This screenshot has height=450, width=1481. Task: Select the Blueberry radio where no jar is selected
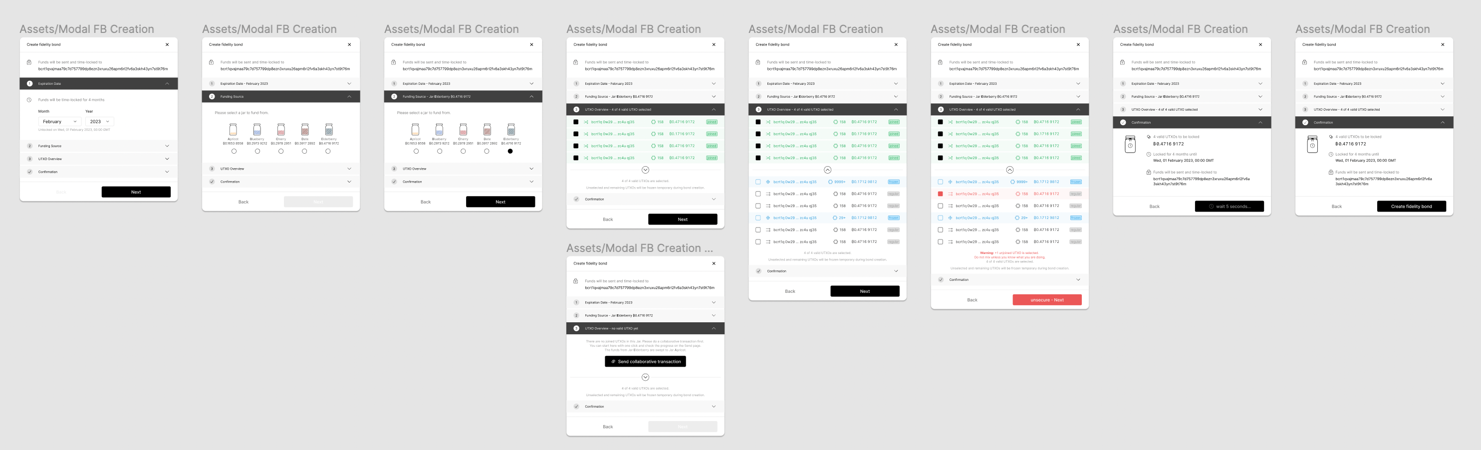257,152
